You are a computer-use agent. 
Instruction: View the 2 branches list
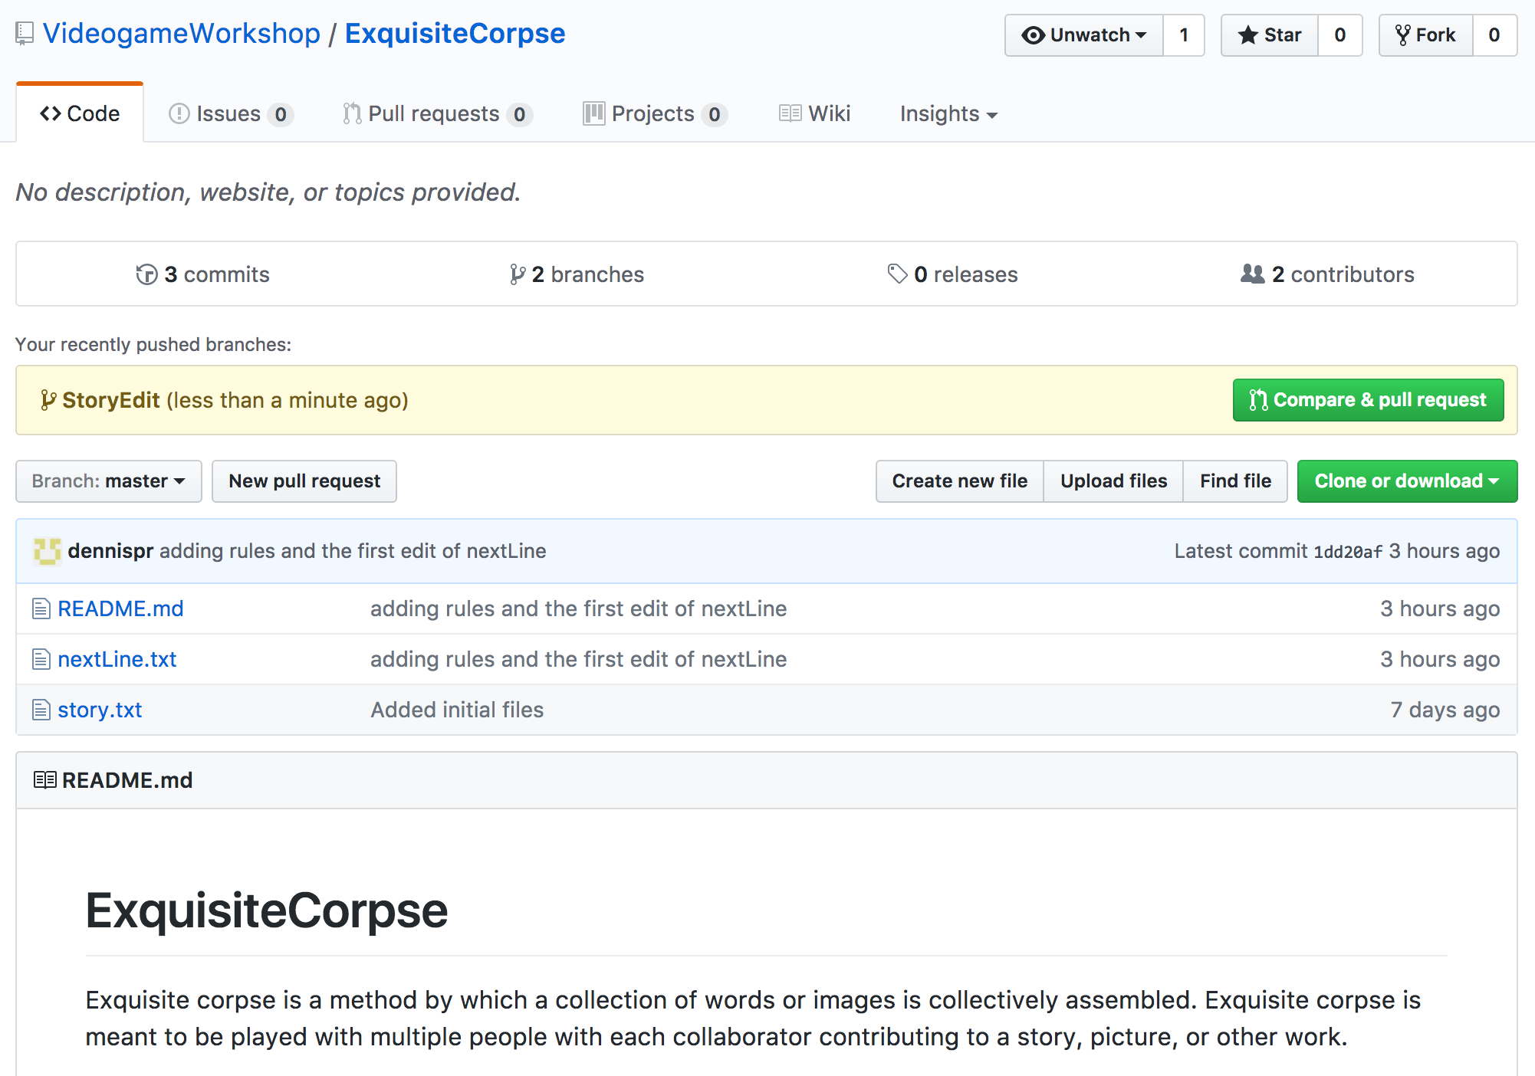click(577, 274)
